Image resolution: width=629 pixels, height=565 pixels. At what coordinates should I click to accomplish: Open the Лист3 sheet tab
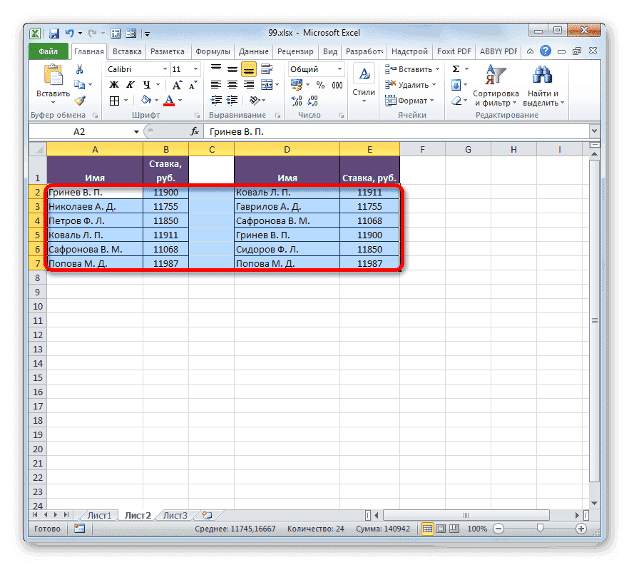click(174, 514)
